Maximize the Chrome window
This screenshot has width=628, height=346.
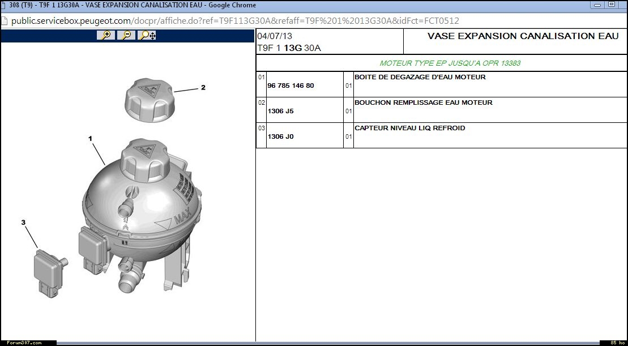[x=611, y=4]
